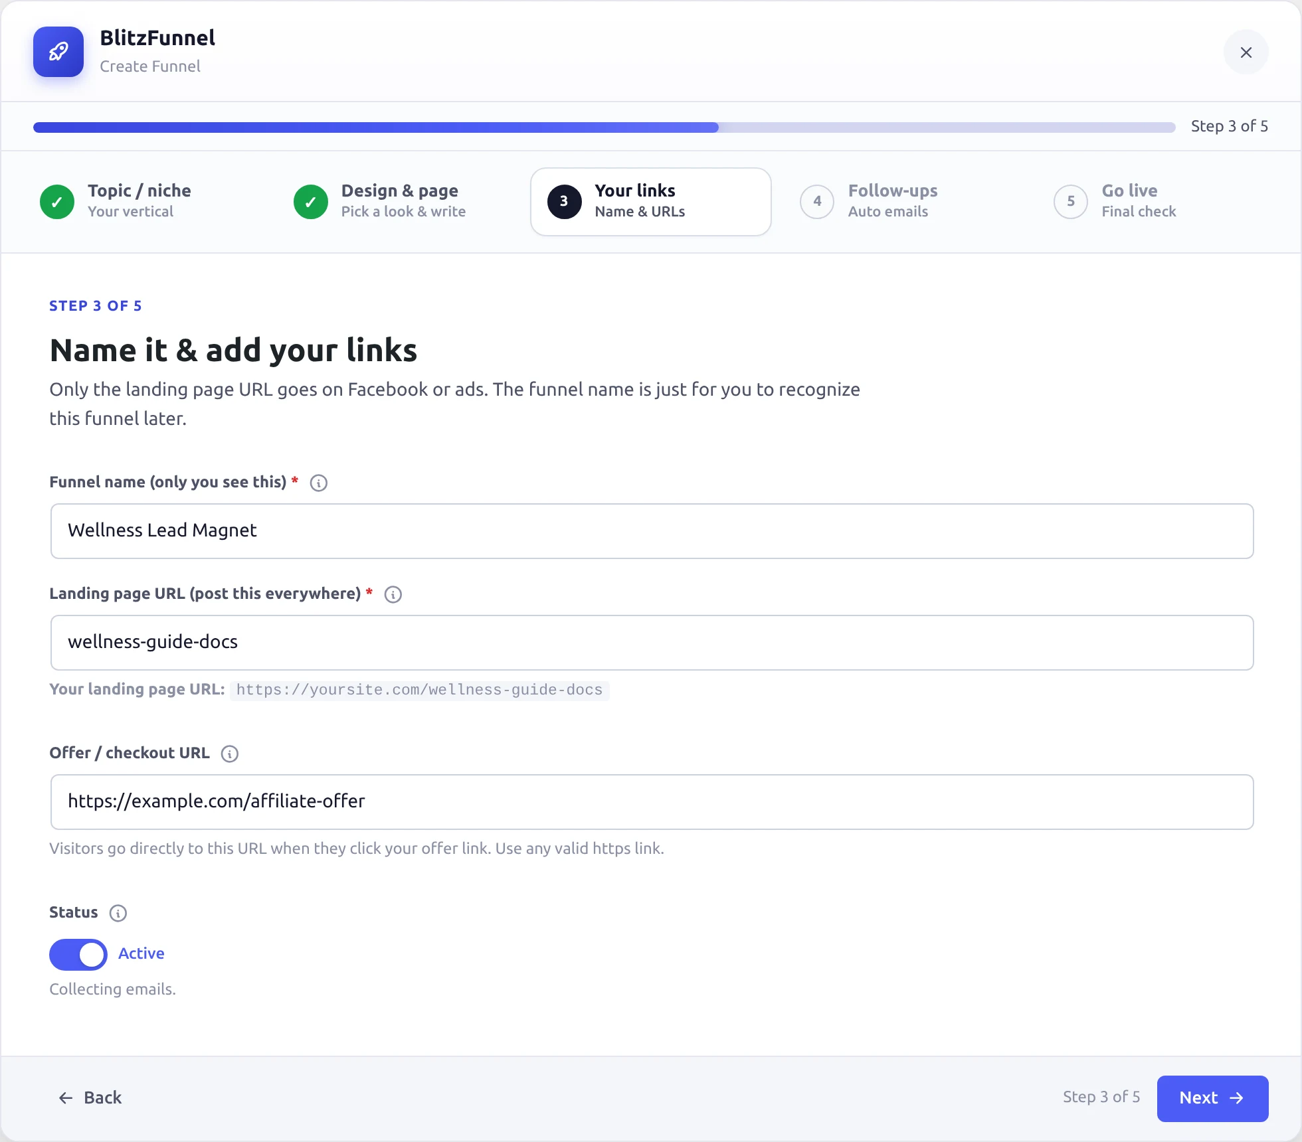Close the Create Funnel dialog
This screenshot has width=1302, height=1142.
[x=1246, y=52]
